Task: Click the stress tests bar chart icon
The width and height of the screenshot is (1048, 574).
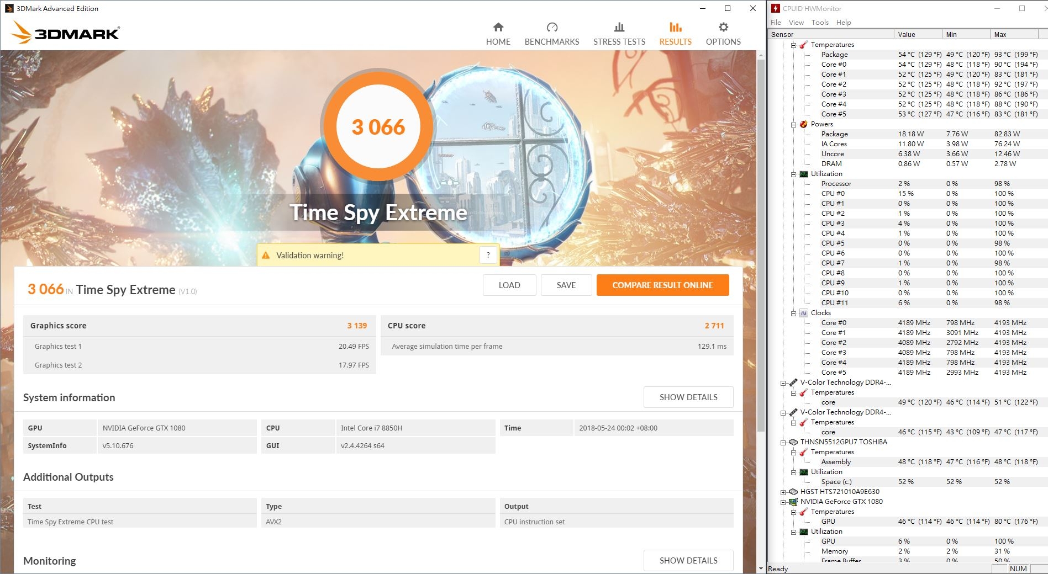Action: point(619,27)
